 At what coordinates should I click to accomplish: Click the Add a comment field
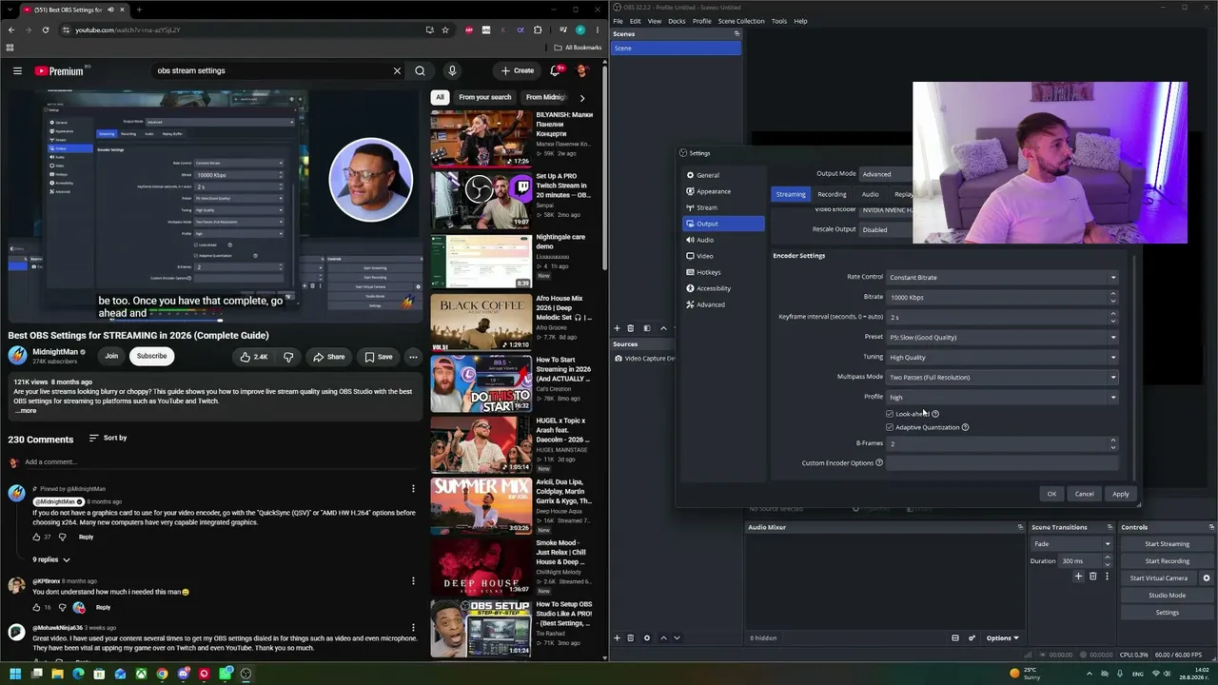[219, 462]
